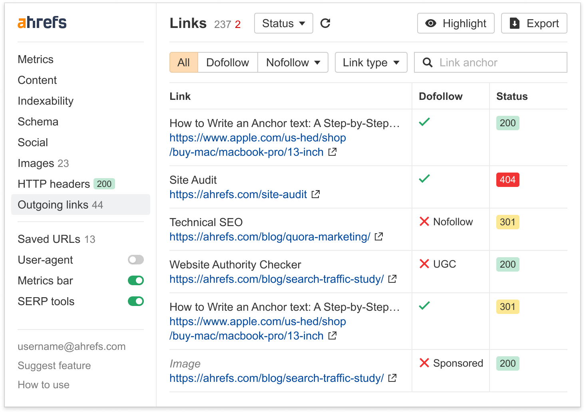This screenshot has height=413, width=585.
Task: Disable the Metrics bar switch
Action: [136, 280]
